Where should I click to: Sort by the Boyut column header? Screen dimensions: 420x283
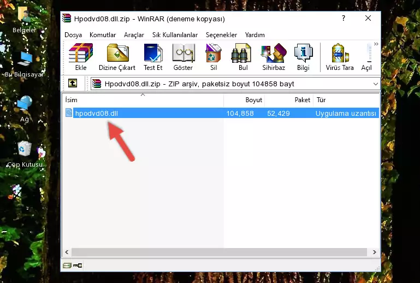click(244, 99)
